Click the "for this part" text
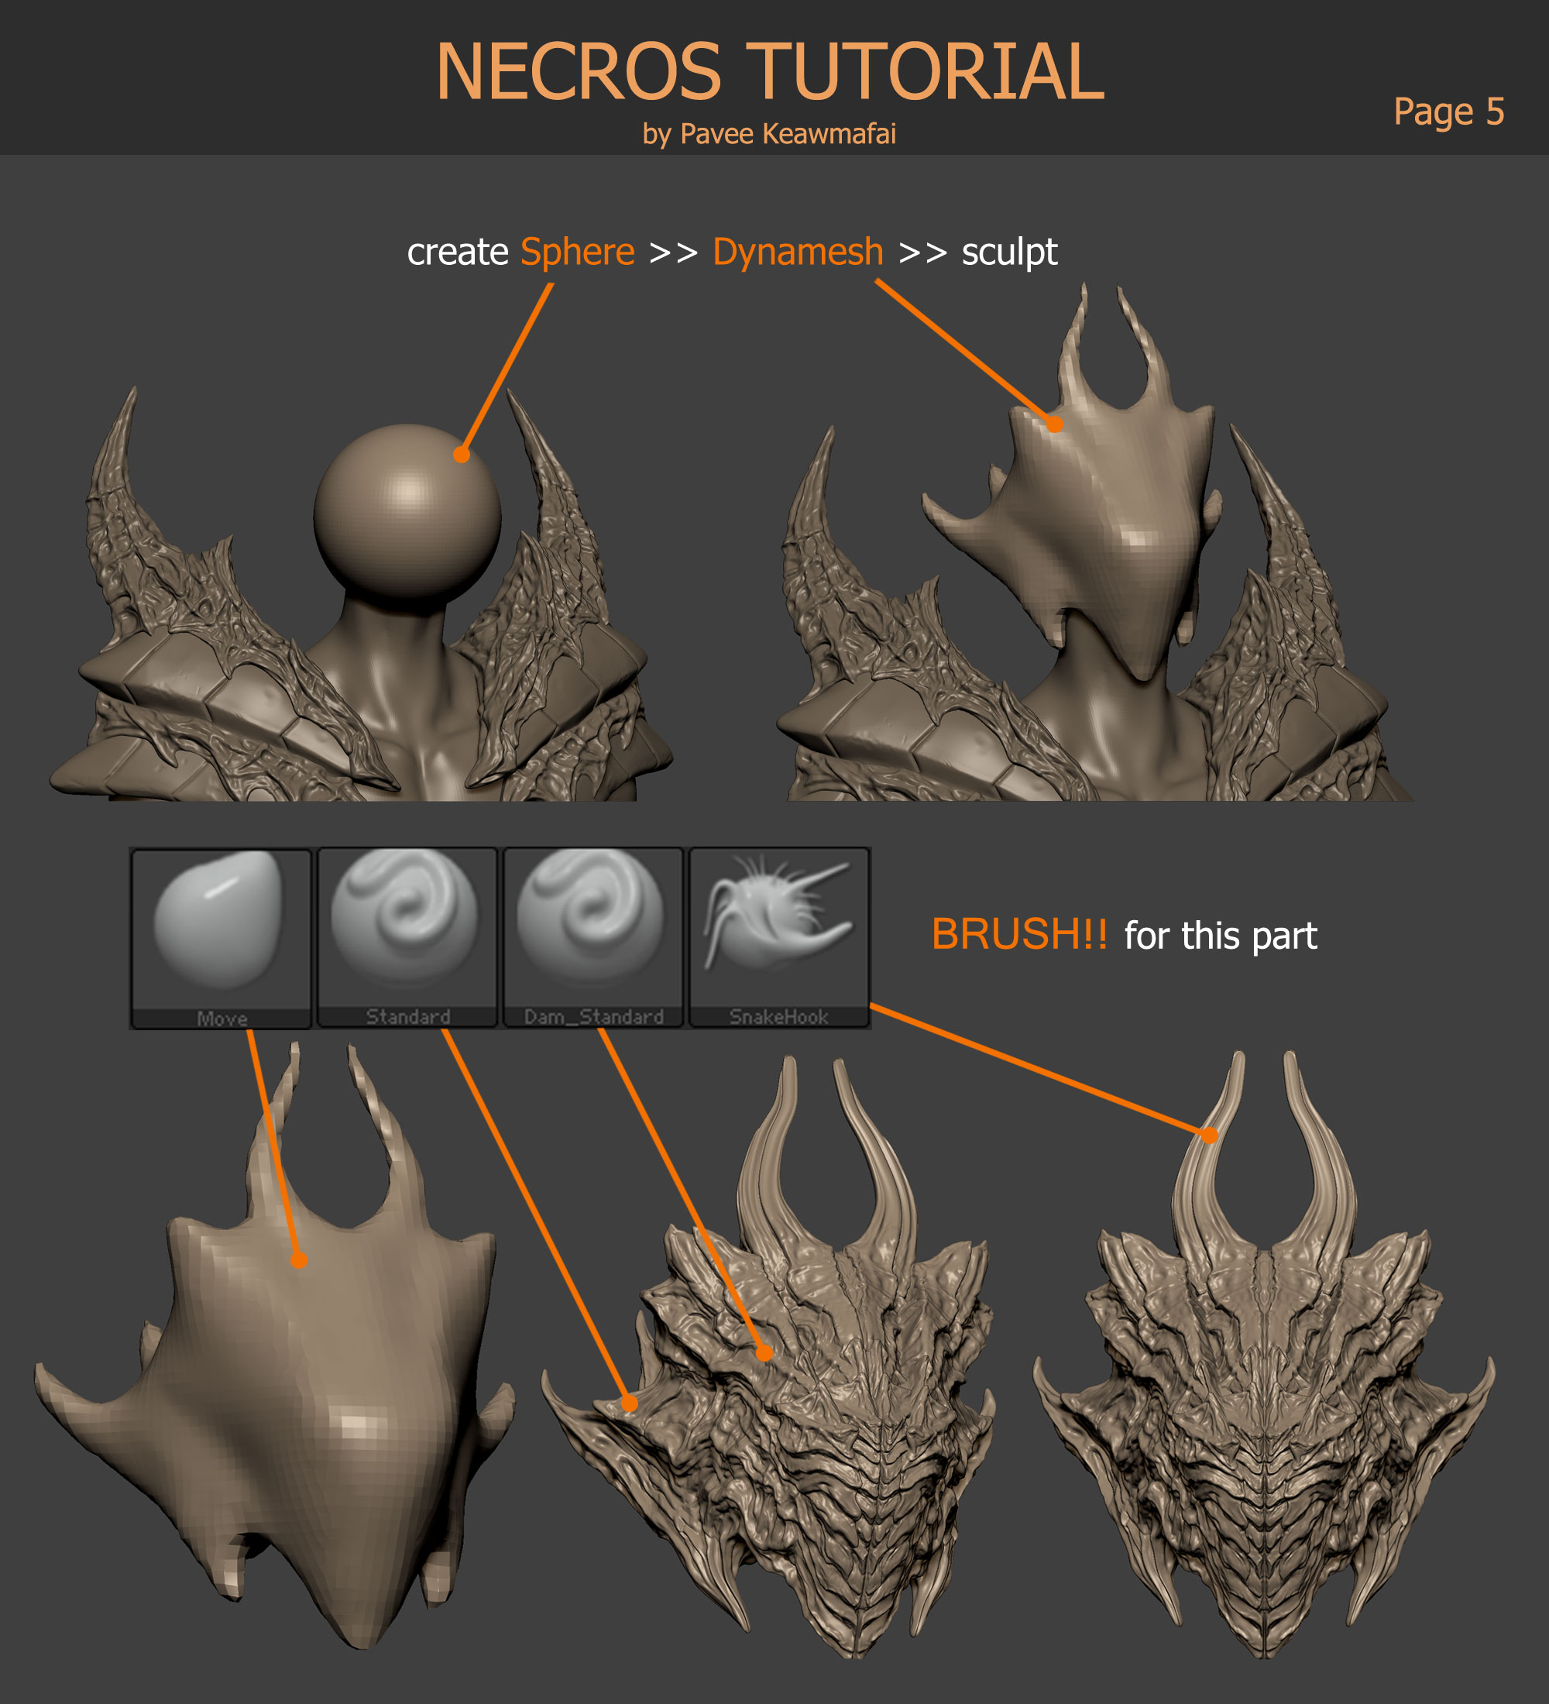 tap(1221, 936)
